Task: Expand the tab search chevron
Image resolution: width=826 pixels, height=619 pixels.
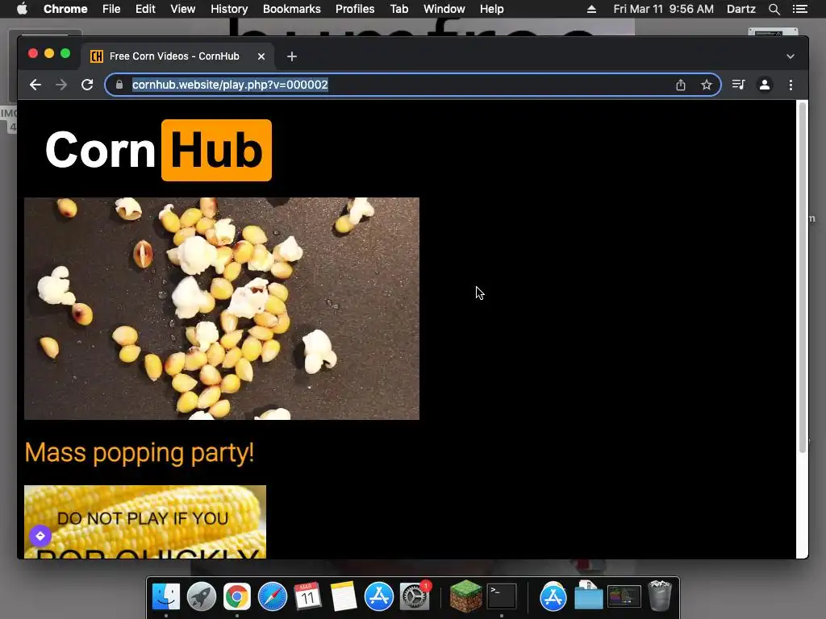Action: pyautogui.click(x=791, y=56)
